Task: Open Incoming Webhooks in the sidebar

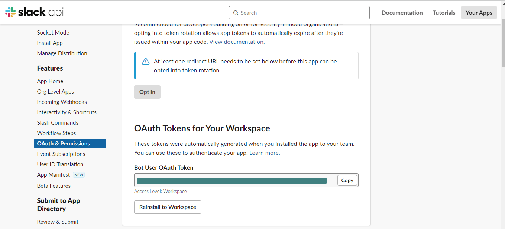Action: [62, 102]
